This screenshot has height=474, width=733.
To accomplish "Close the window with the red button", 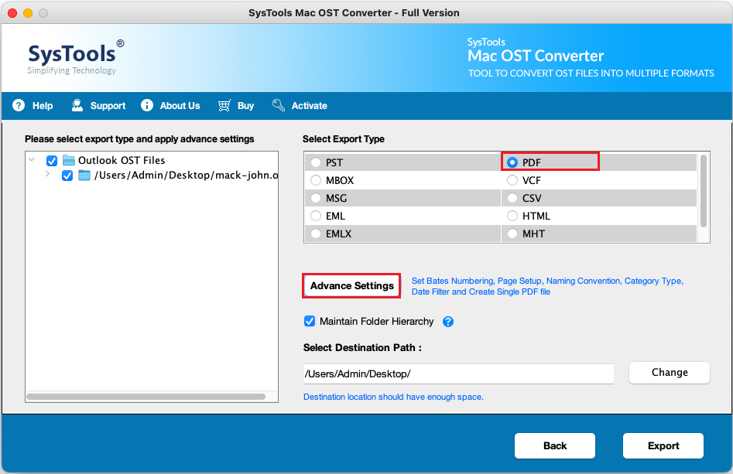I will [x=12, y=13].
